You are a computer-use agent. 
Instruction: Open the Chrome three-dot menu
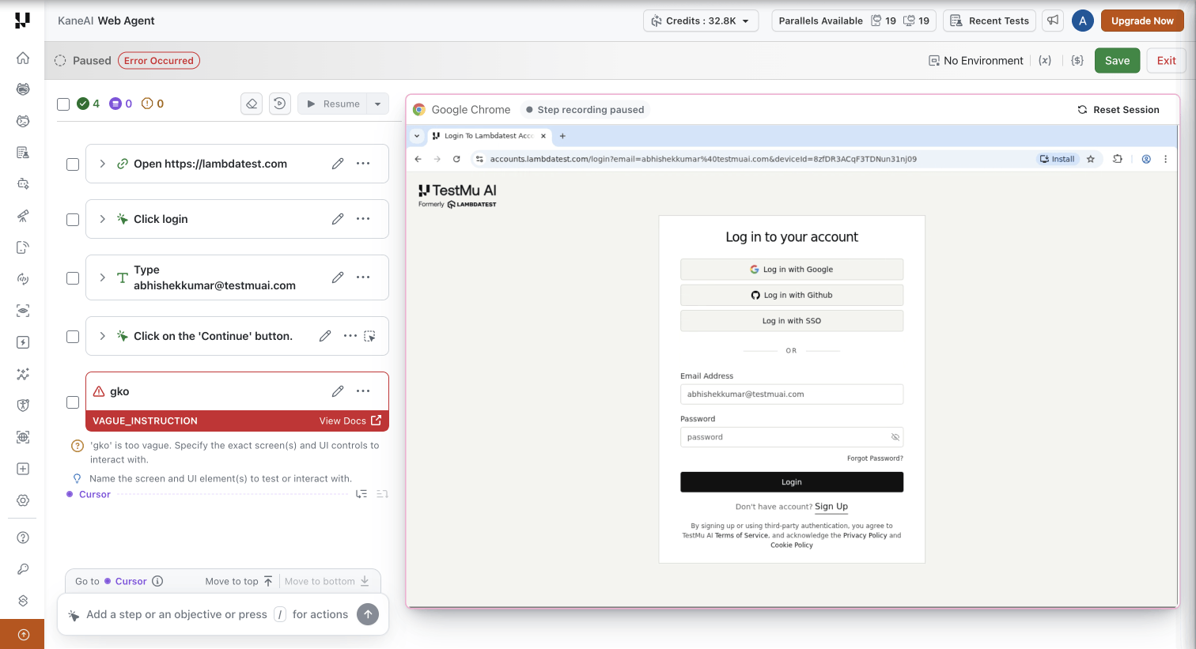point(1165,159)
